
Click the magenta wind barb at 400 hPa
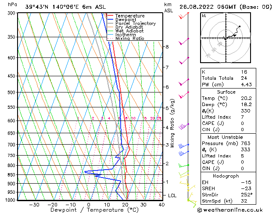click(x=184, y=60)
